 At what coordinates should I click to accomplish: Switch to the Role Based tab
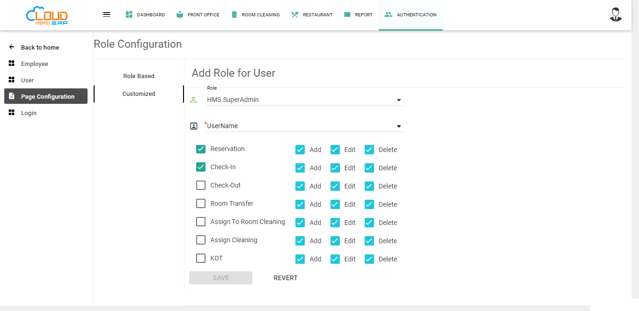pos(139,76)
